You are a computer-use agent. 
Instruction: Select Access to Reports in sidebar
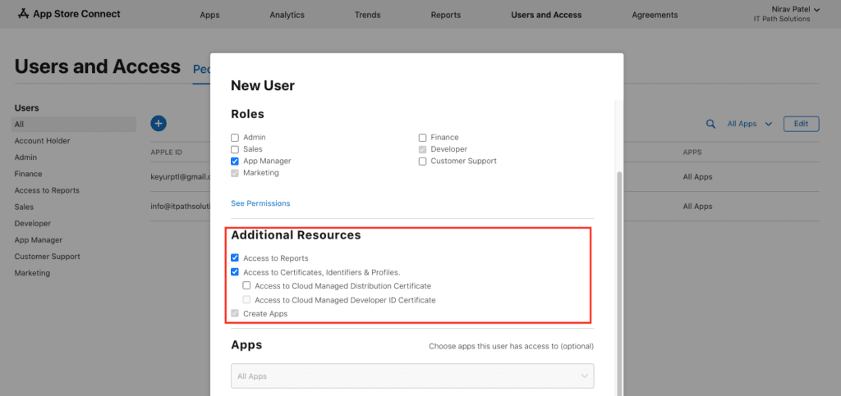point(47,190)
